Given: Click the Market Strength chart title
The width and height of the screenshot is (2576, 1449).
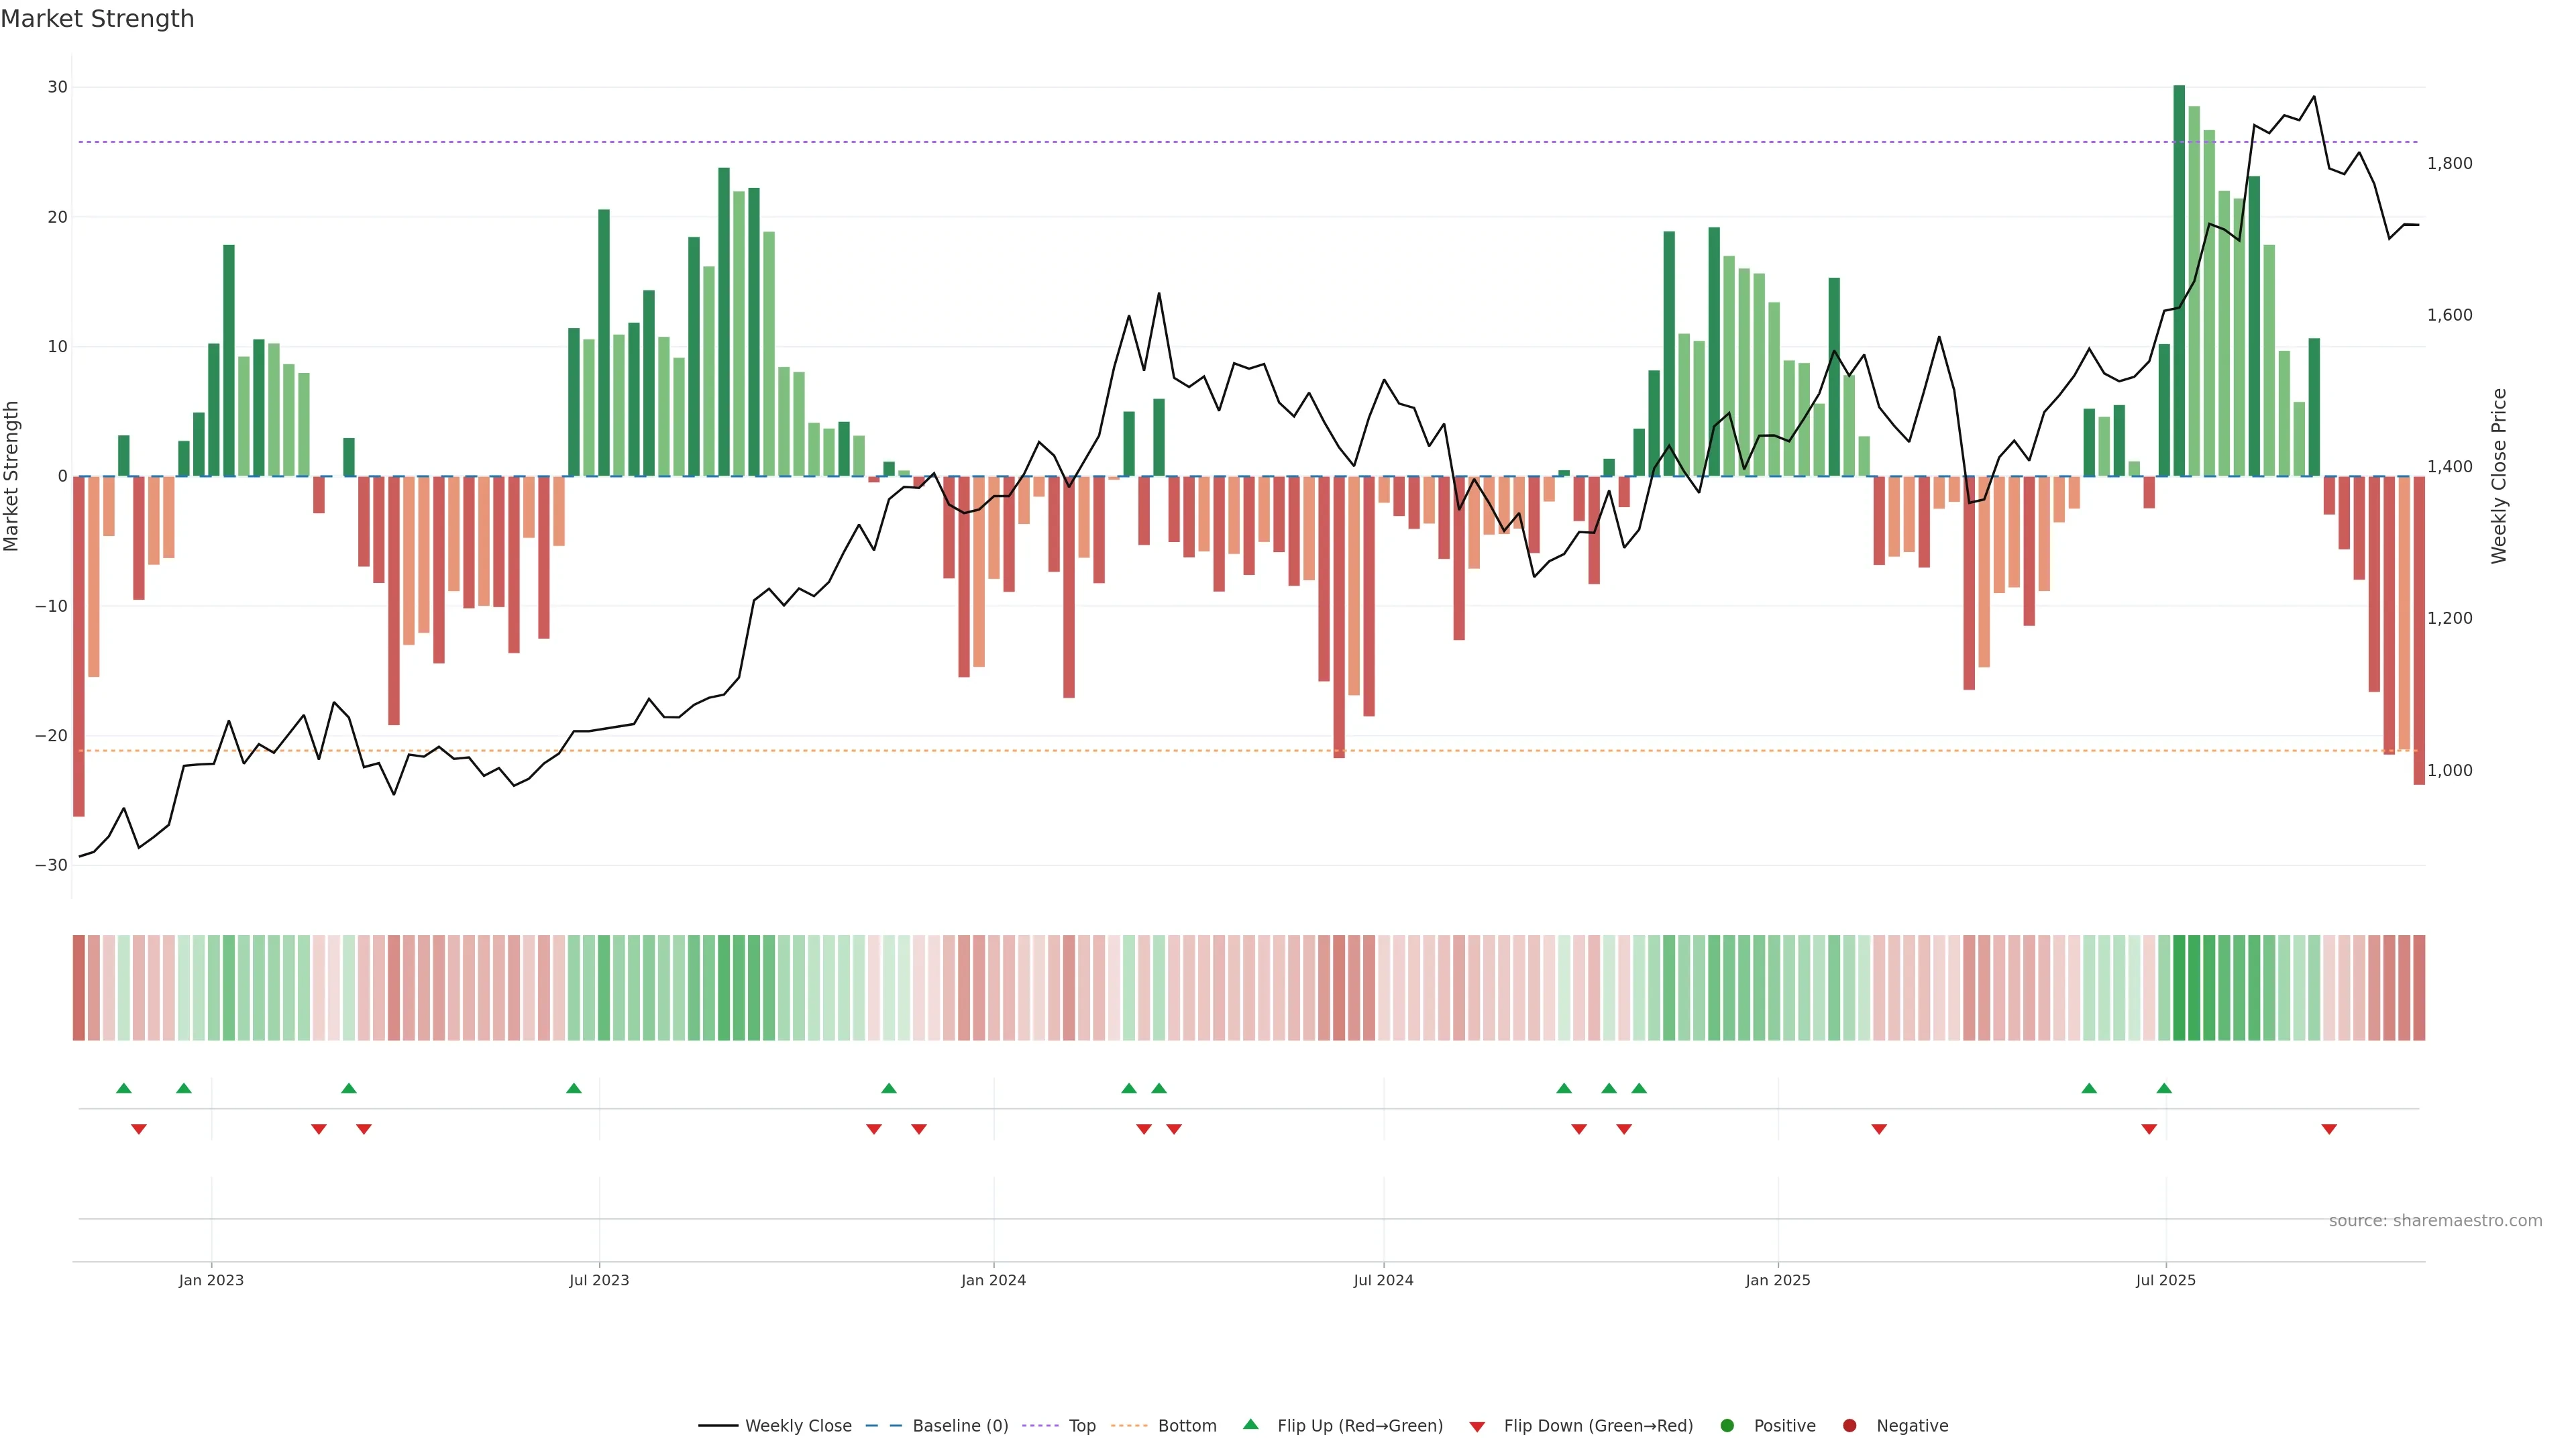Looking at the screenshot, I should (x=97, y=19).
